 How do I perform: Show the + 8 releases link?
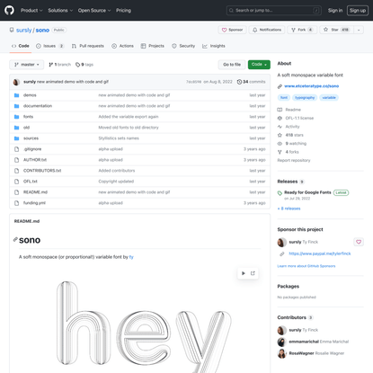[289, 209]
